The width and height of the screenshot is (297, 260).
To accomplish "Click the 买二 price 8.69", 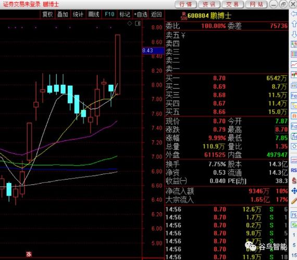I will (x=219, y=87).
